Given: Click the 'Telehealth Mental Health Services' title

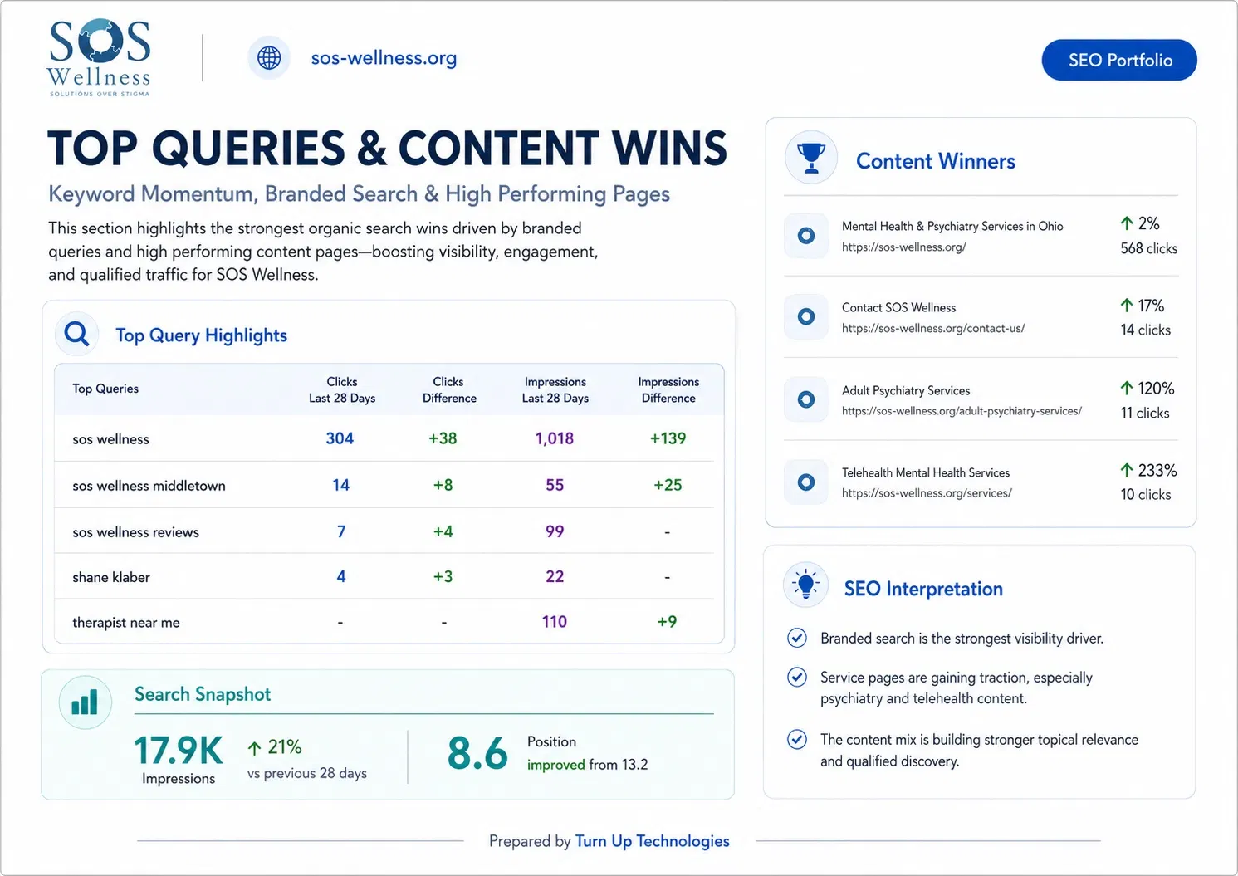Looking at the screenshot, I should 926,472.
